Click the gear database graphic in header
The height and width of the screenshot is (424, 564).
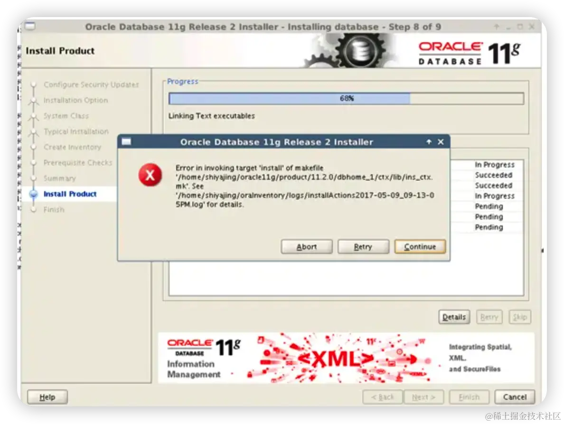point(352,51)
